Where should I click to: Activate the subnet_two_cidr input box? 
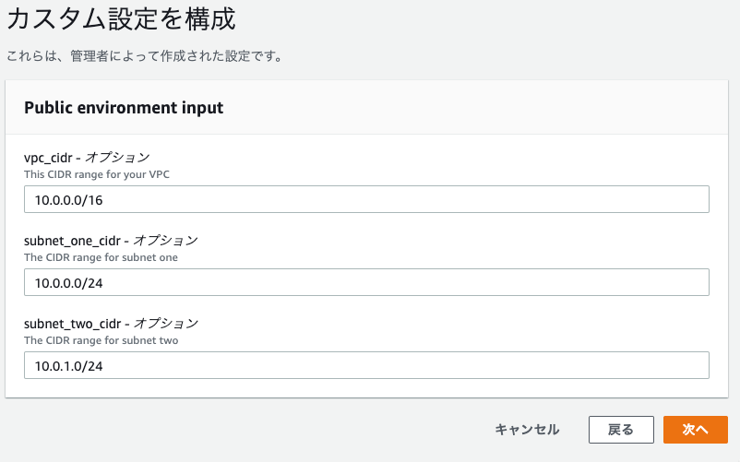coord(366,365)
